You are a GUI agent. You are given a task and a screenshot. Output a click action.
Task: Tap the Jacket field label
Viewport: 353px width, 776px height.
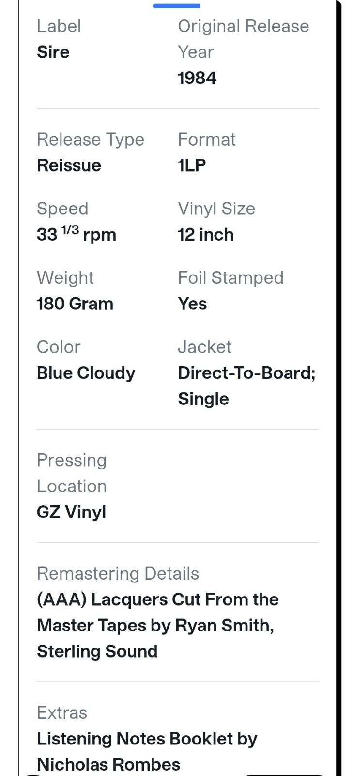[x=204, y=347]
